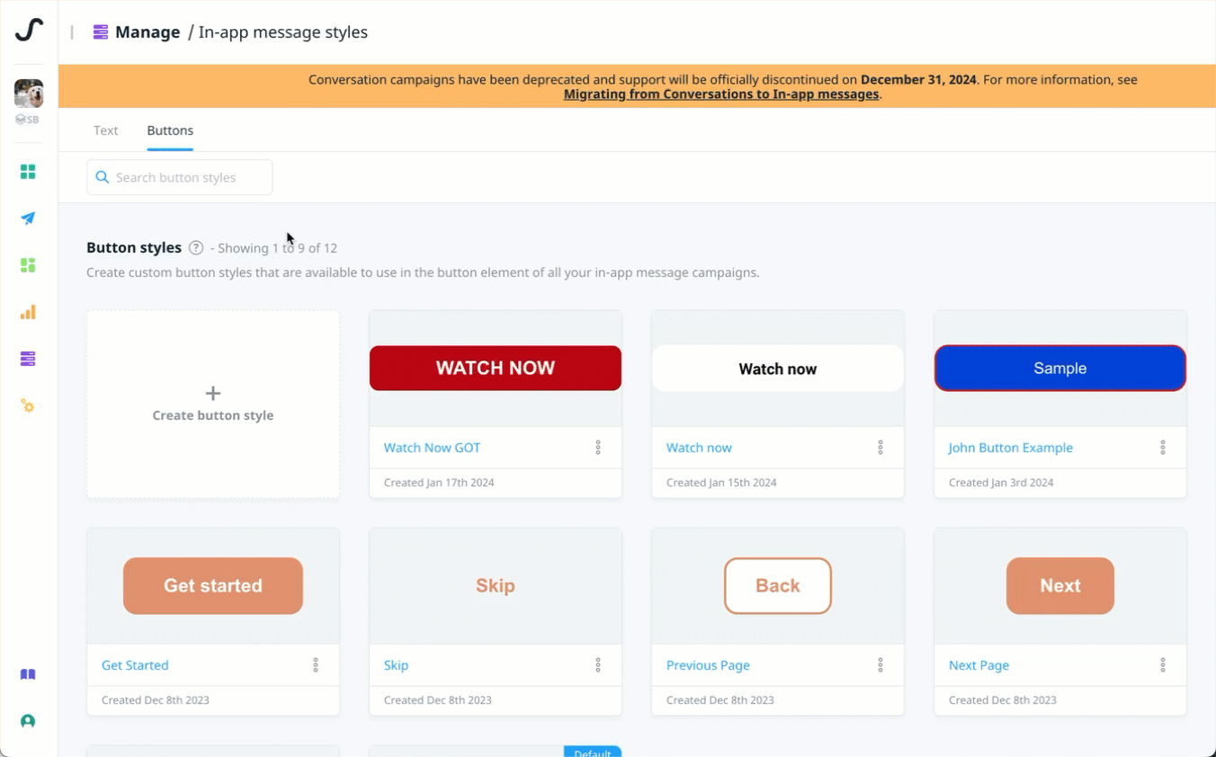
Task: Click the Button styles heading
Action: point(134,247)
